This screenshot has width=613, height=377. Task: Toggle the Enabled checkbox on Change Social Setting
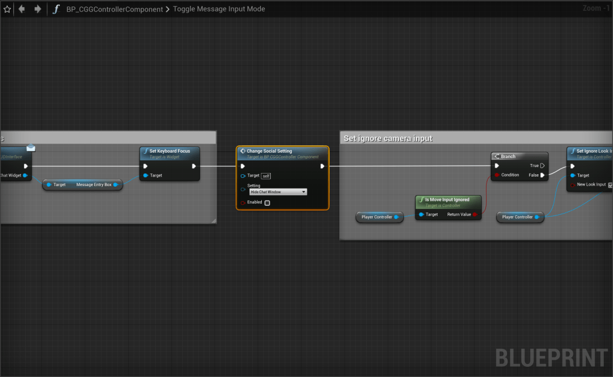pos(267,203)
